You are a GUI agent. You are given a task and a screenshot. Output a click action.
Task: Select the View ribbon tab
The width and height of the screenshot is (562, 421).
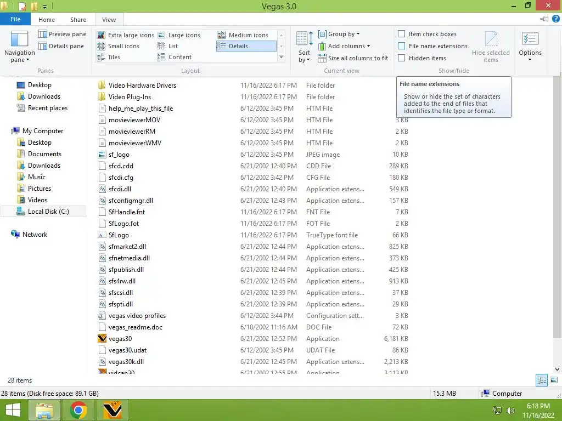[109, 20]
